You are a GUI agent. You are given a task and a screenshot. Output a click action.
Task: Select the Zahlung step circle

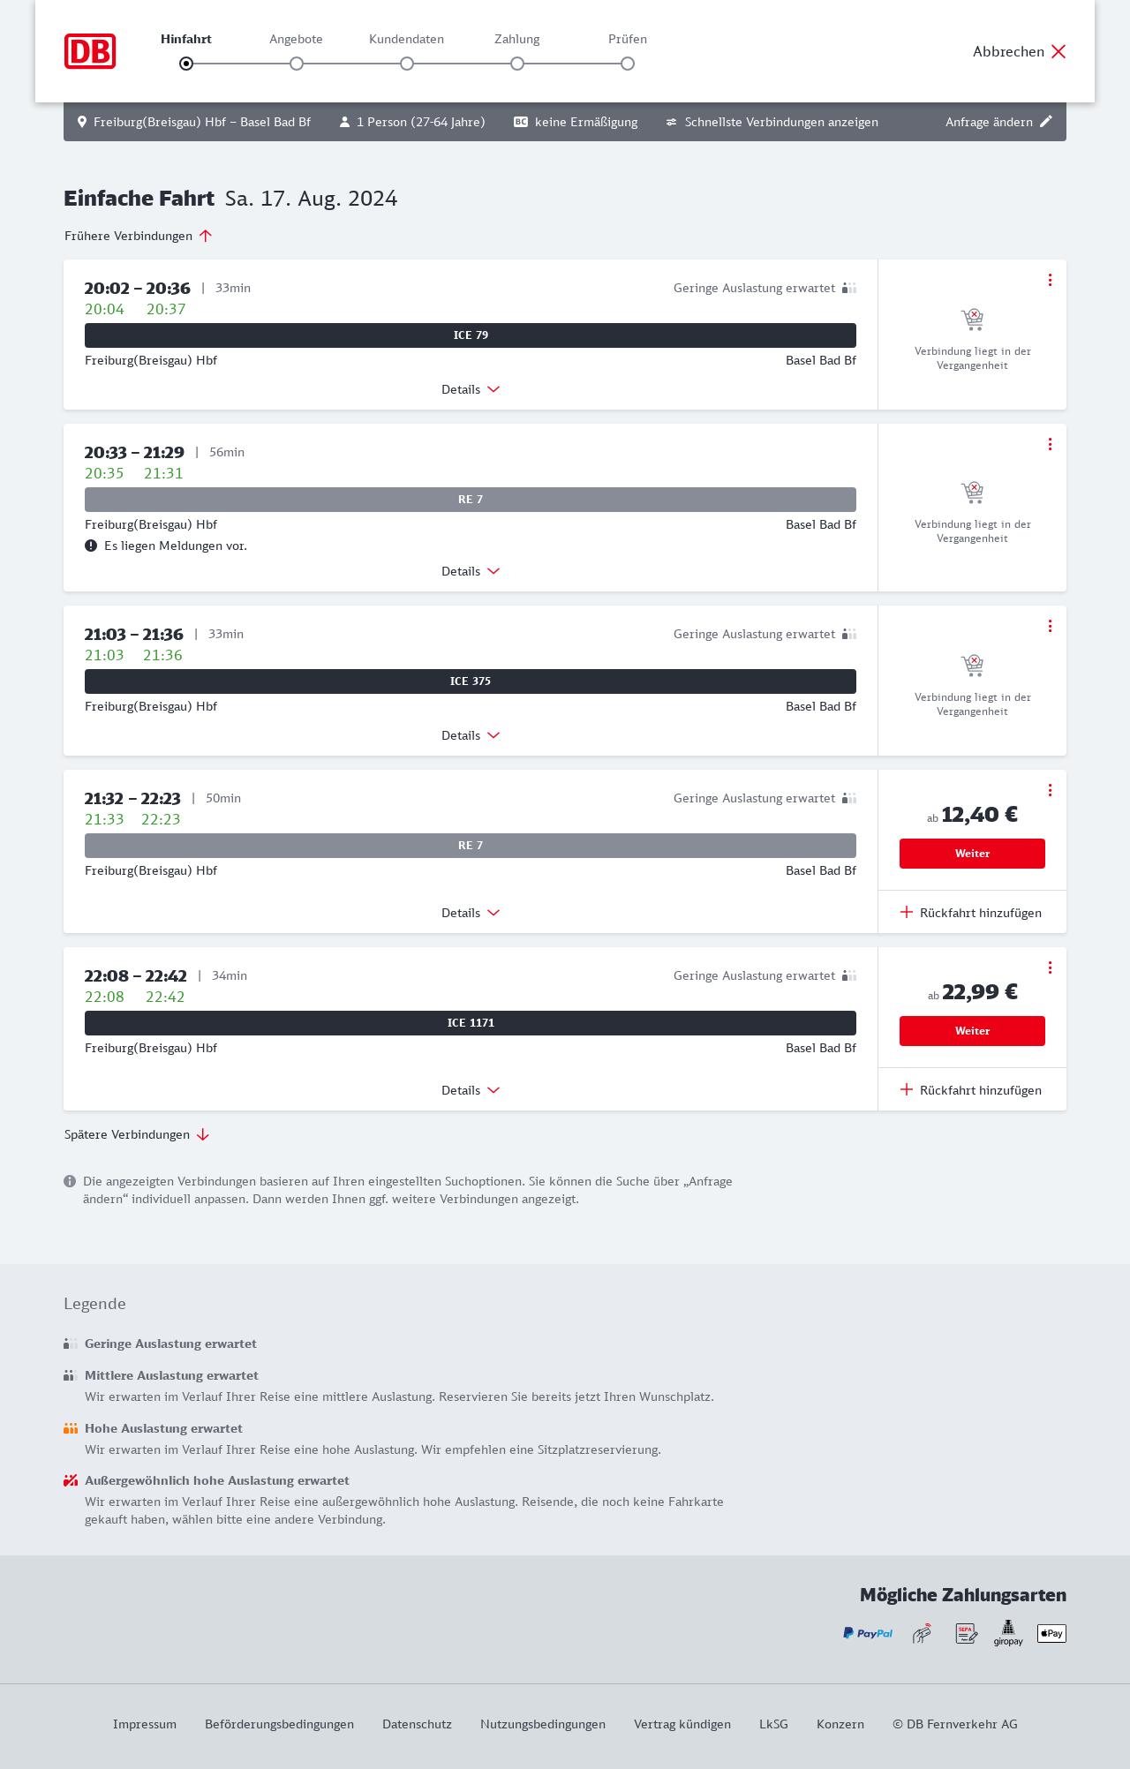click(x=517, y=64)
